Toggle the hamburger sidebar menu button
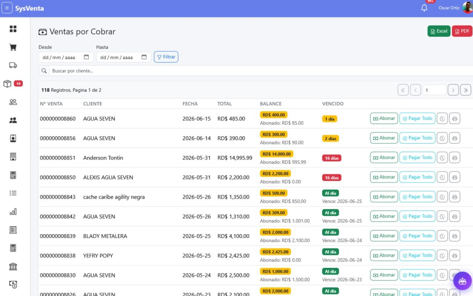The height and width of the screenshot is (296, 473). pyautogui.click(x=7, y=8)
